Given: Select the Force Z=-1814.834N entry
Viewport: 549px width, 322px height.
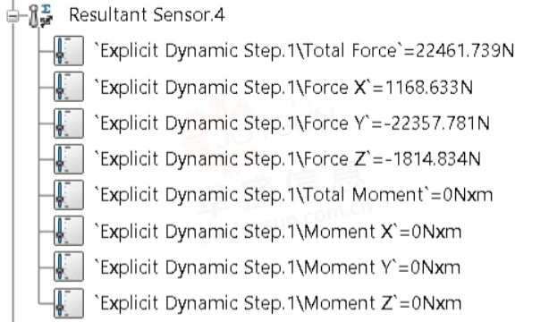Looking at the screenshot, I should (x=287, y=159).
